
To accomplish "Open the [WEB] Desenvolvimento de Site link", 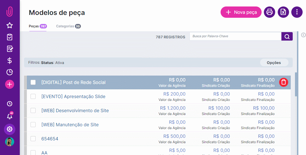I will point(75,110).
